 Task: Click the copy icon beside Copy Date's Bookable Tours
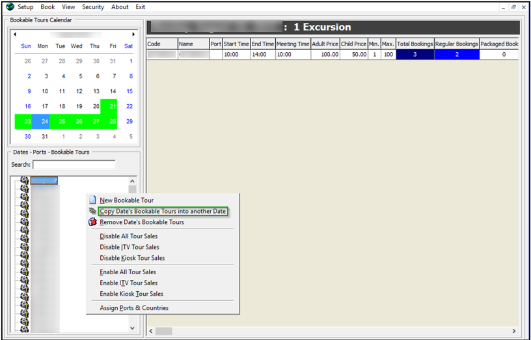point(92,211)
